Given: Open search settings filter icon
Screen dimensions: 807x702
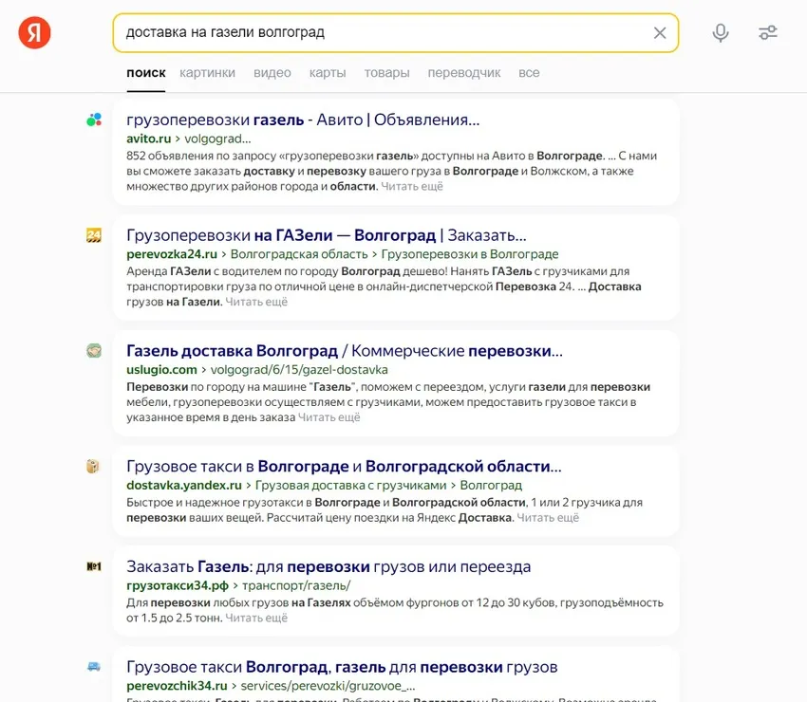Looking at the screenshot, I should click(x=768, y=31).
